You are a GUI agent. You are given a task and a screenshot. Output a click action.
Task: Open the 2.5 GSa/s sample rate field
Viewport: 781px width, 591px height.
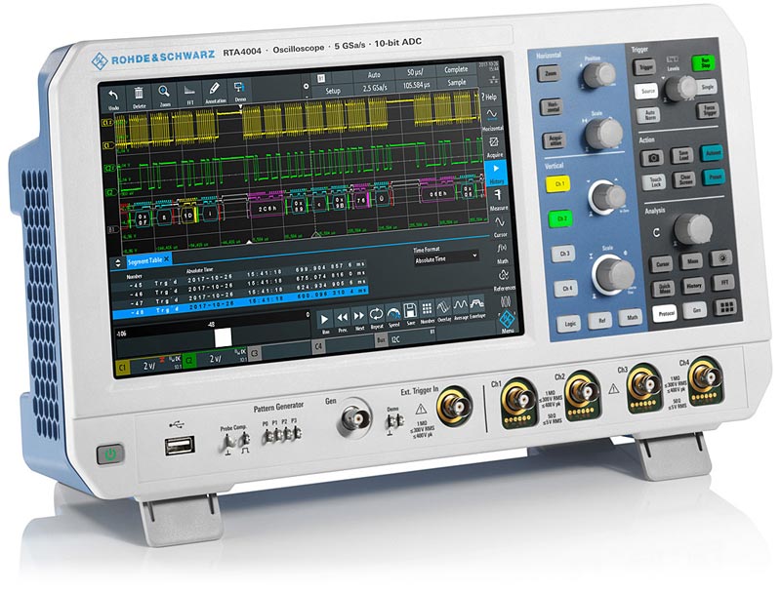tap(374, 88)
